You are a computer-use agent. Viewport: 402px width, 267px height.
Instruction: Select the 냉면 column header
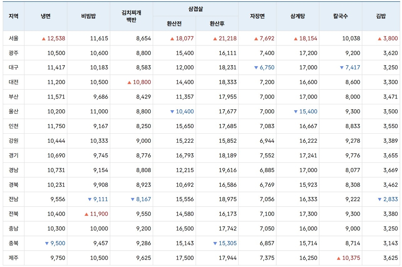(46, 16)
